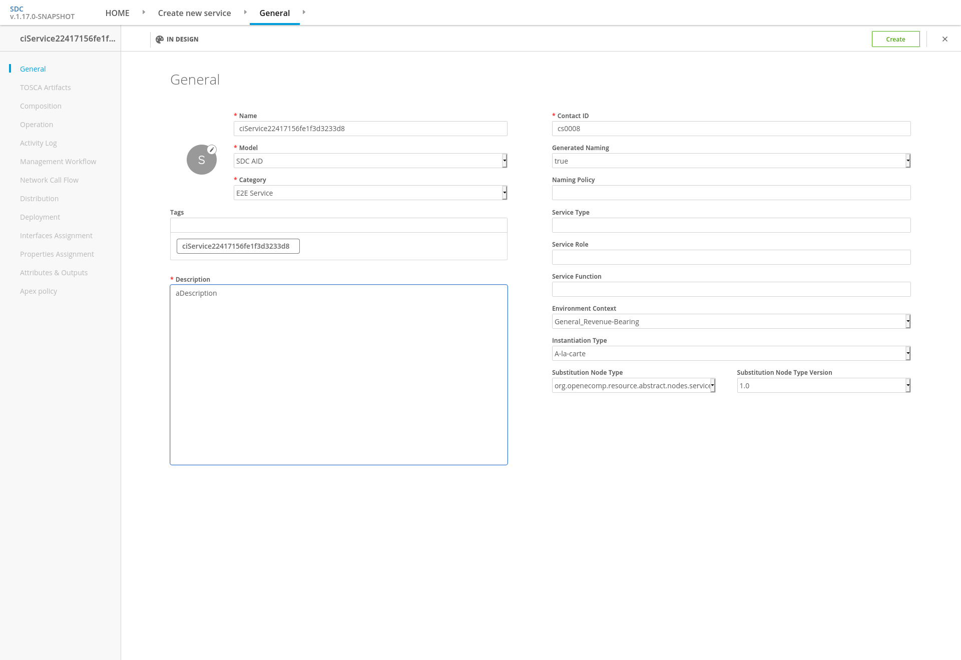The height and width of the screenshot is (660, 961).
Task: Click the arrow after HOME breadcrumb
Action: 144,12
